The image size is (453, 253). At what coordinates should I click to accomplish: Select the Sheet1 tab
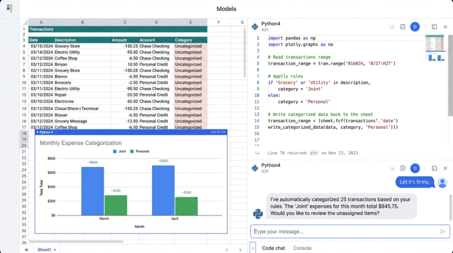coord(44,250)
